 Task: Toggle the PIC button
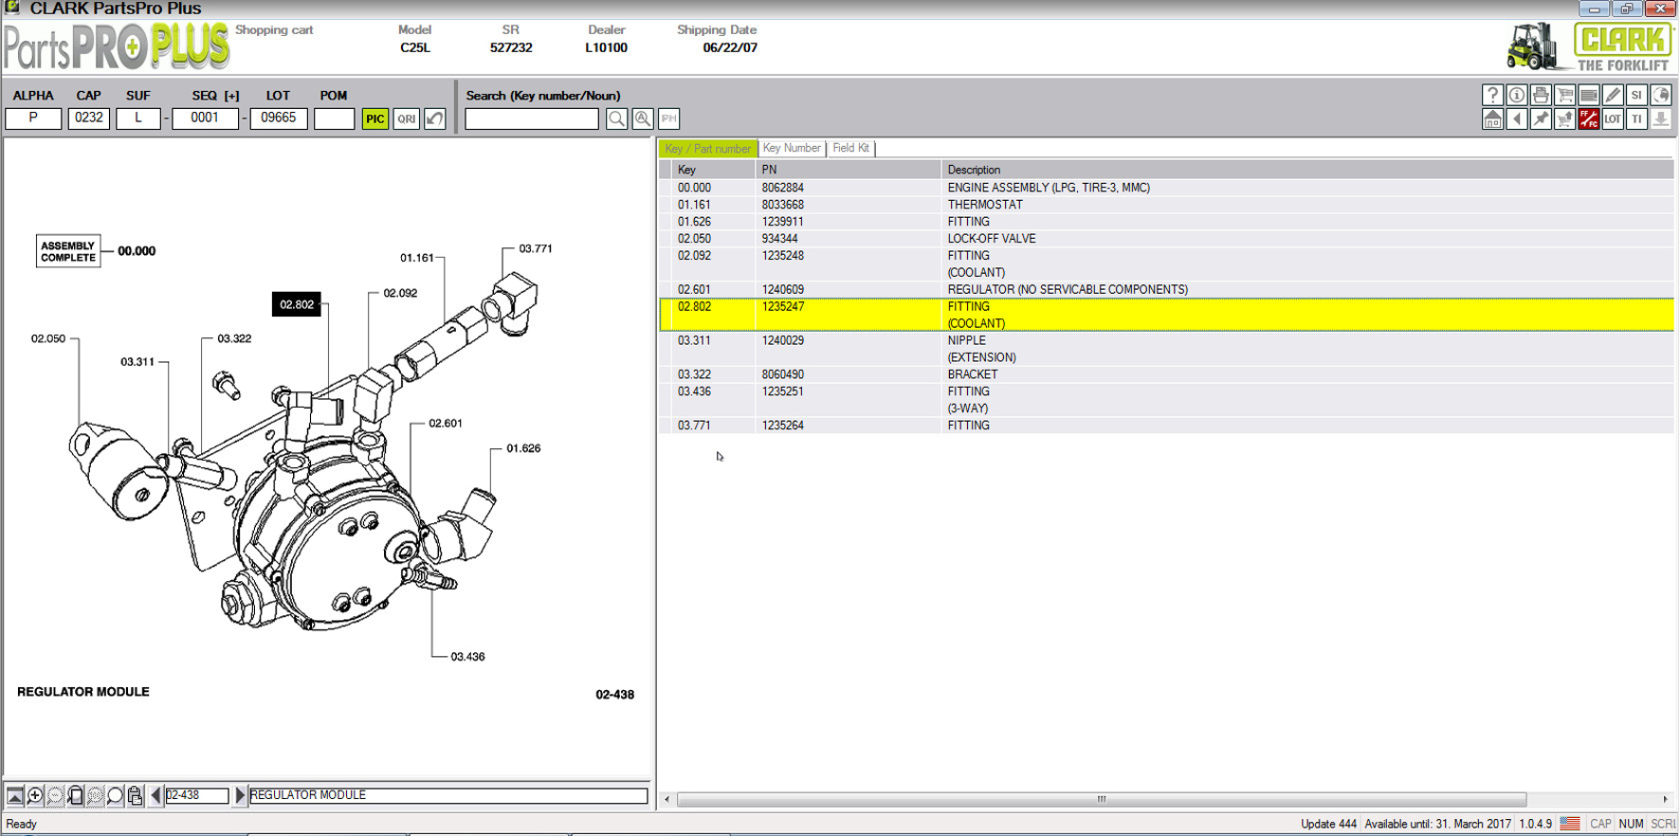375,118
